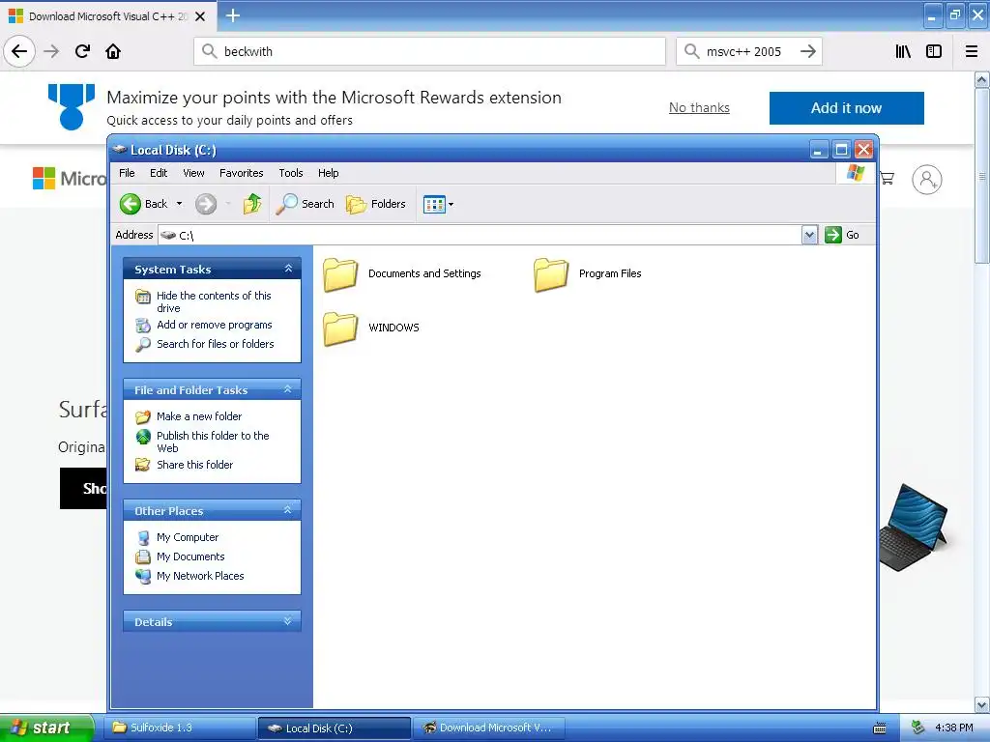Screen dimensions: 990x742
Task: Click the browser back arrow button
Action: point(19,51)
